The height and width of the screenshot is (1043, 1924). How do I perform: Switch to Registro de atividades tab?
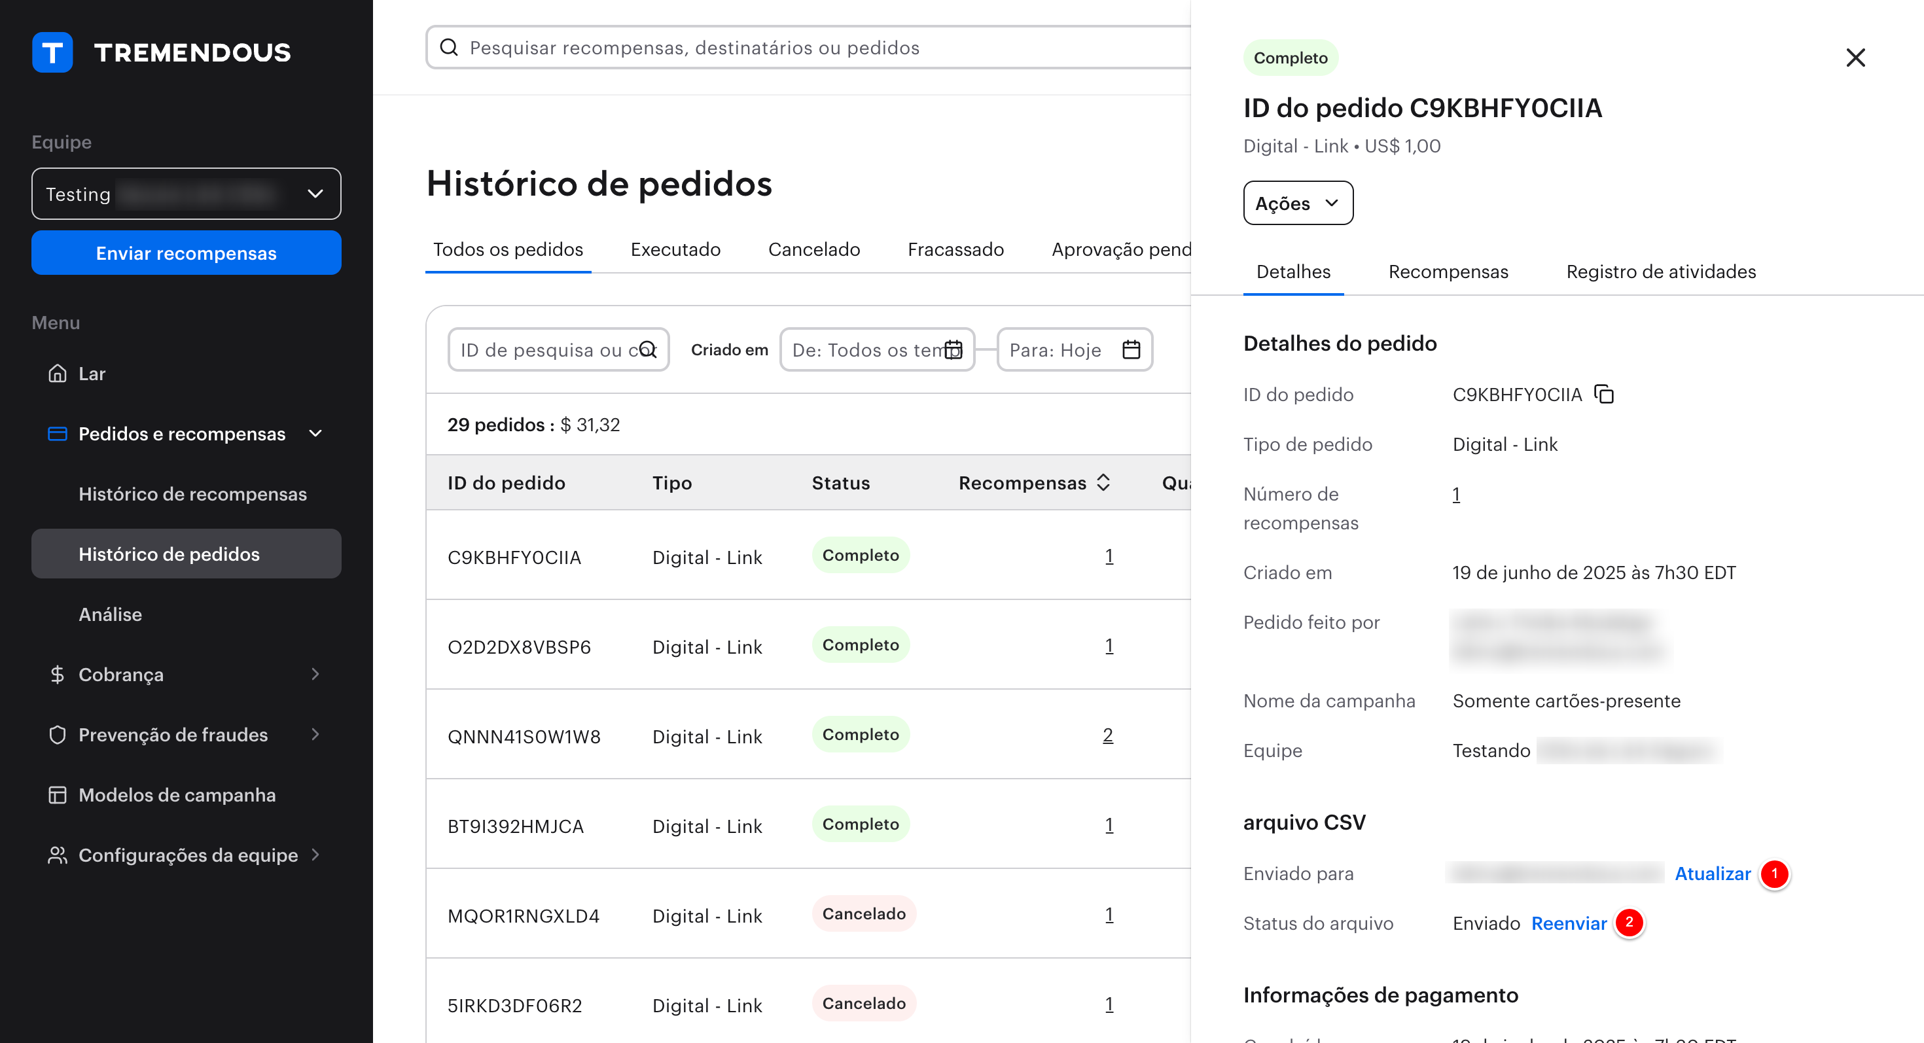[1660, 272]
